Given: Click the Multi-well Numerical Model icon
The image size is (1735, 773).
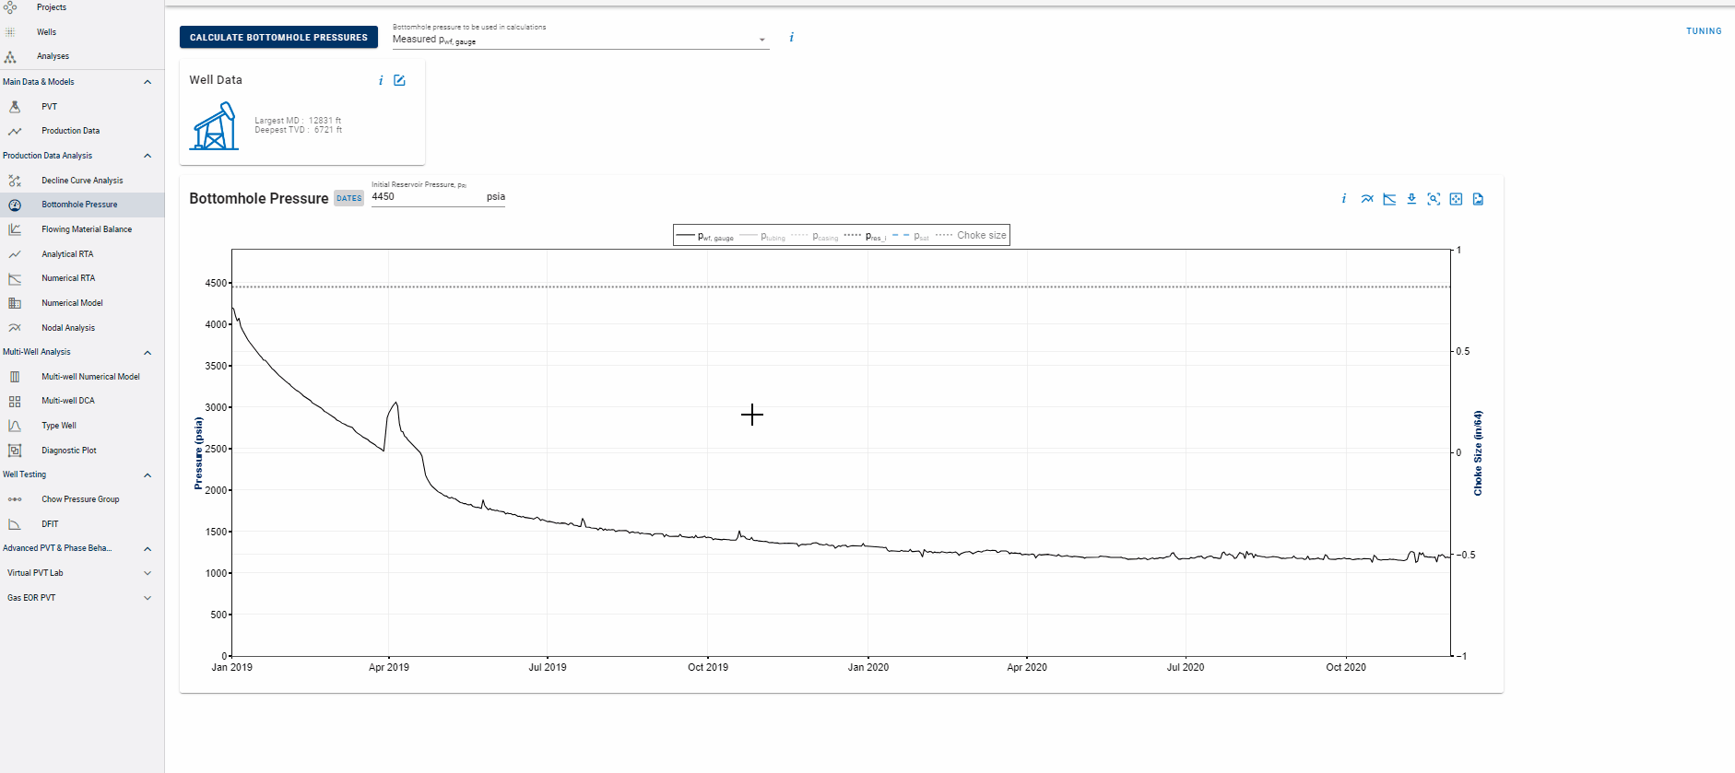Looking at the screenshot, I should pyautogui.click(x=15, y=377).
